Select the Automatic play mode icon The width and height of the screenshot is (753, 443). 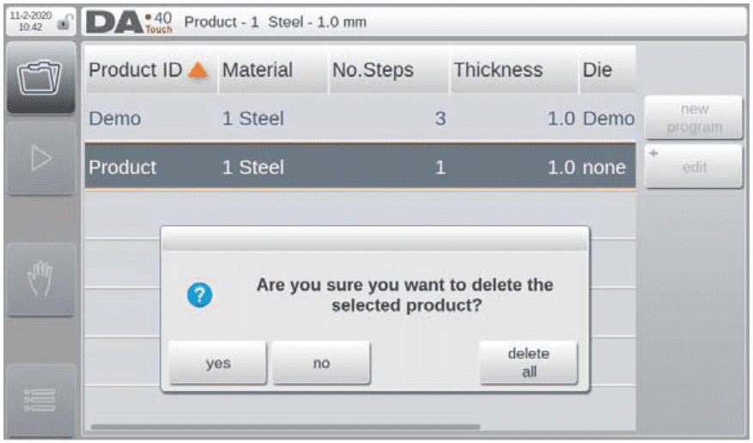tap(41, 158)
